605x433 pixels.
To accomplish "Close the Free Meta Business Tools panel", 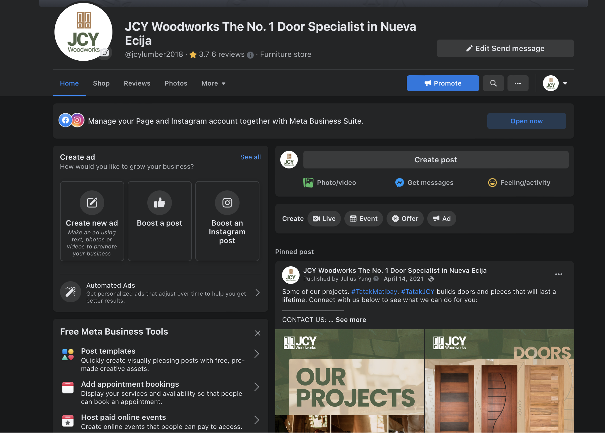I will pyautogui.click(x=257, y=333).
